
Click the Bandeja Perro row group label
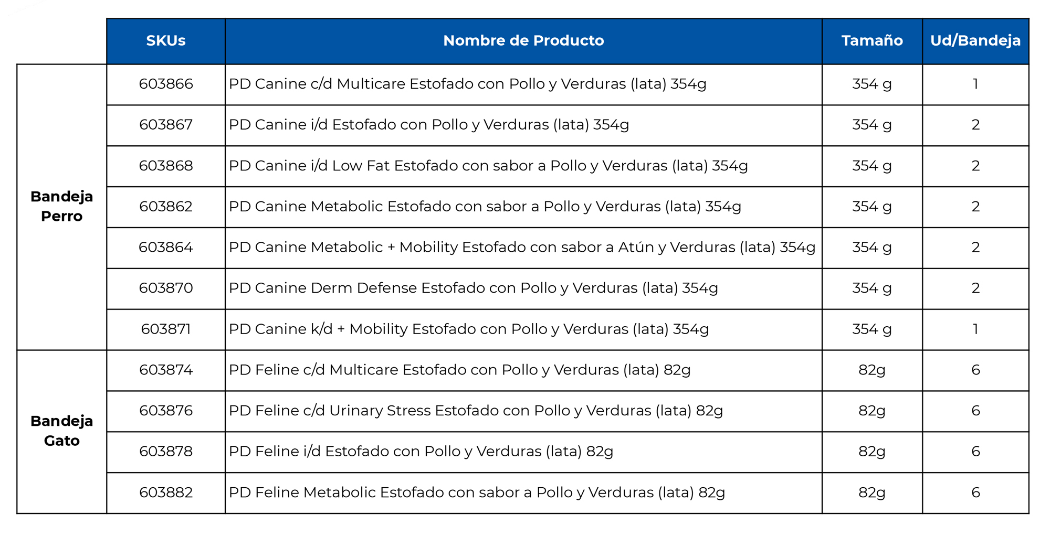point(62,206)
